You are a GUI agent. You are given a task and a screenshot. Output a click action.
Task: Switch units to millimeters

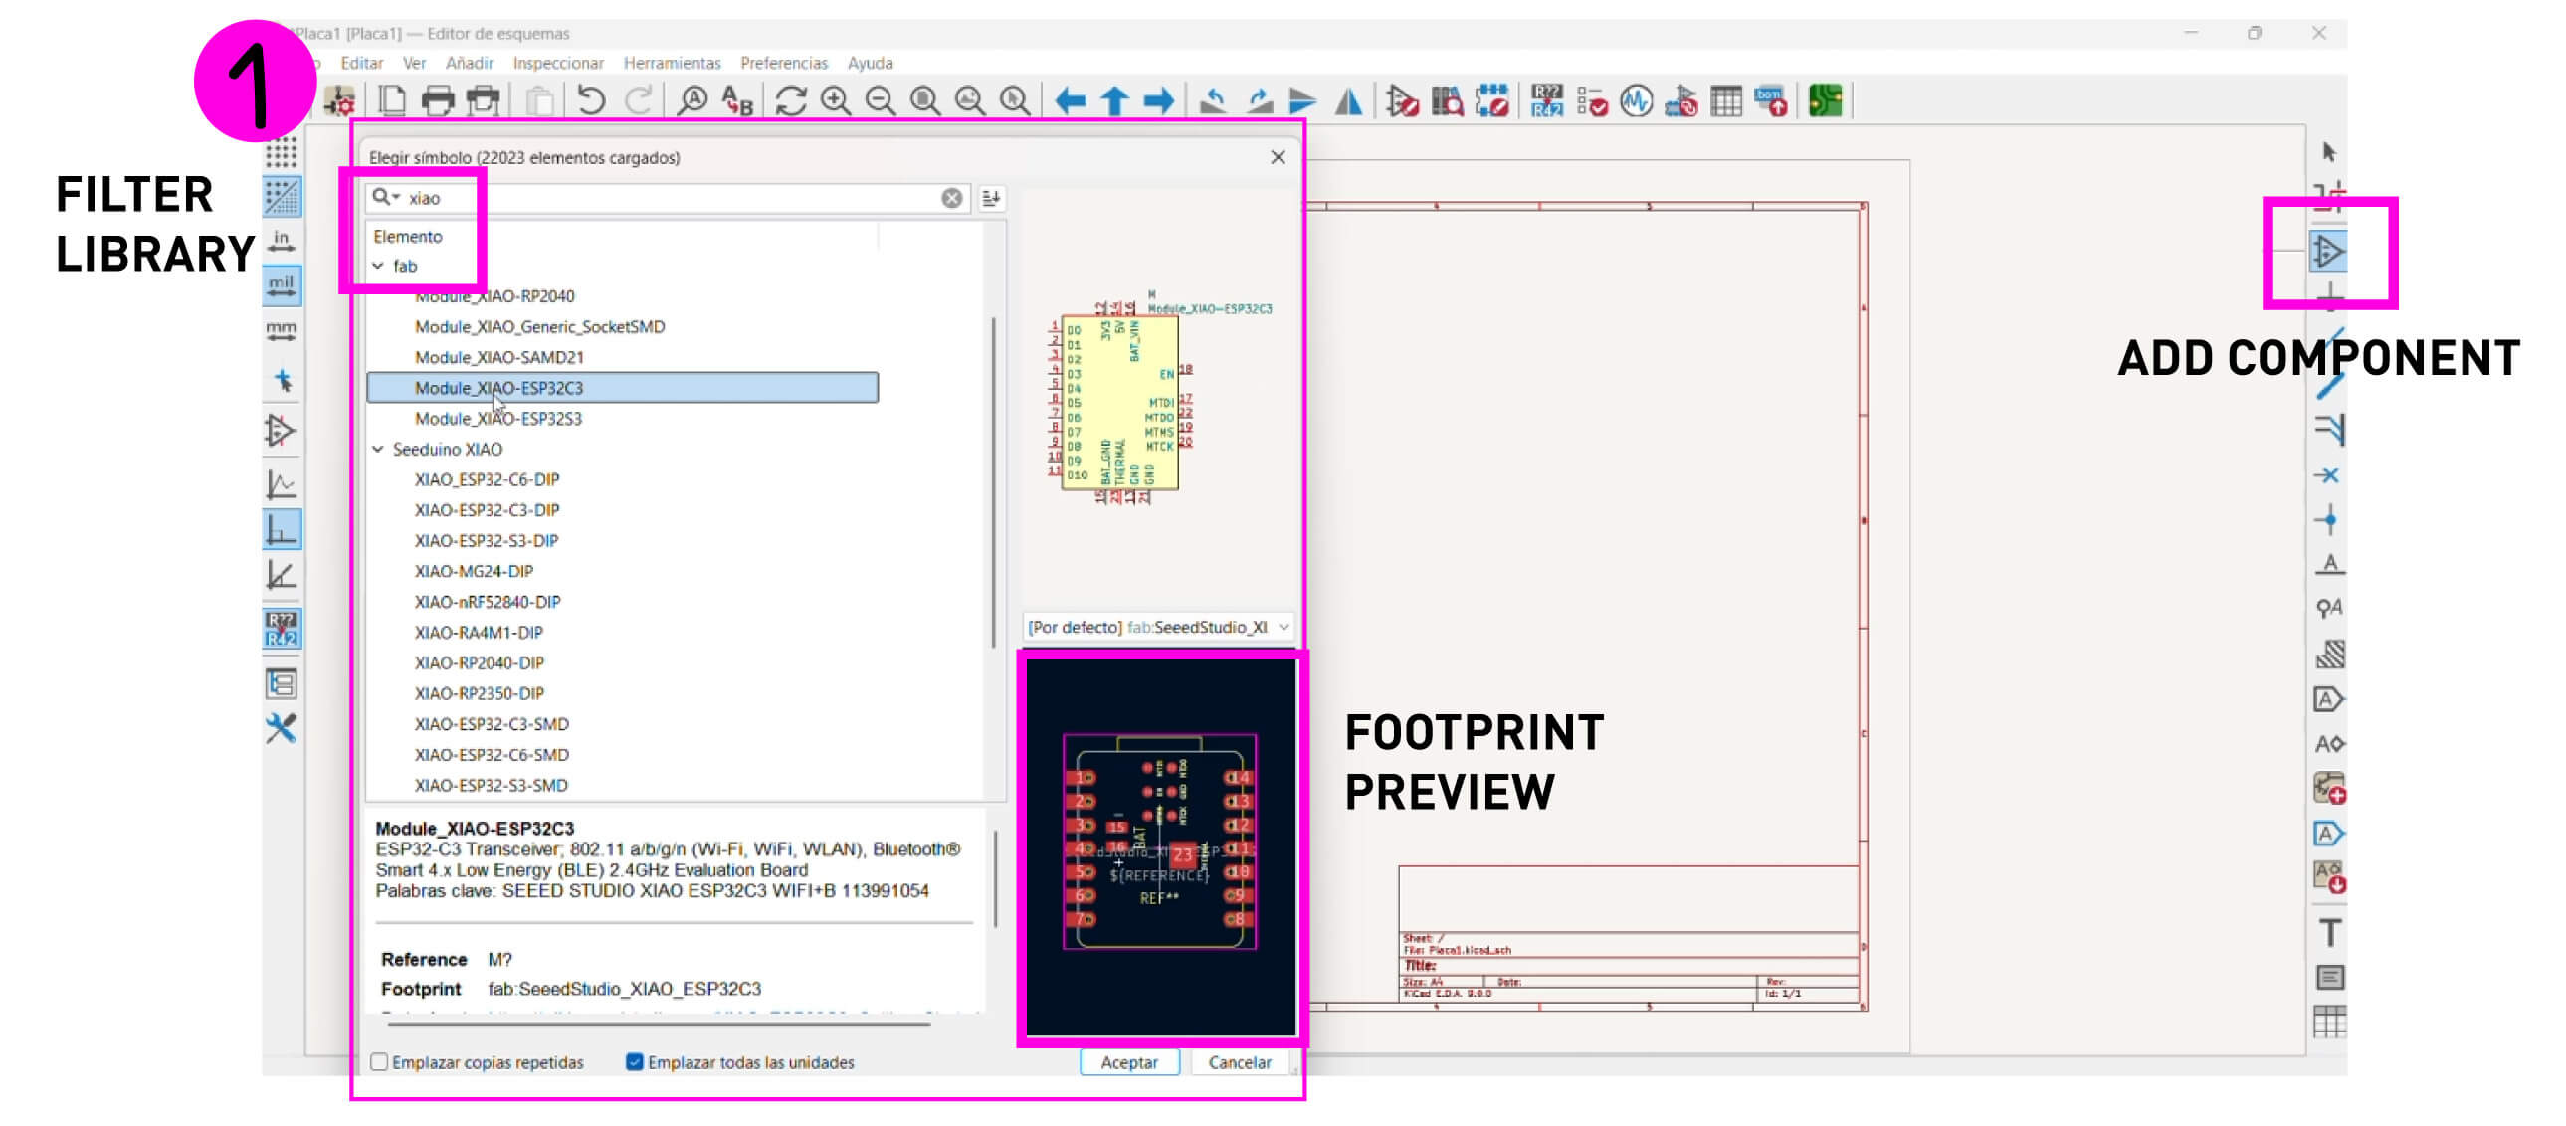click(x=282, y=330)
